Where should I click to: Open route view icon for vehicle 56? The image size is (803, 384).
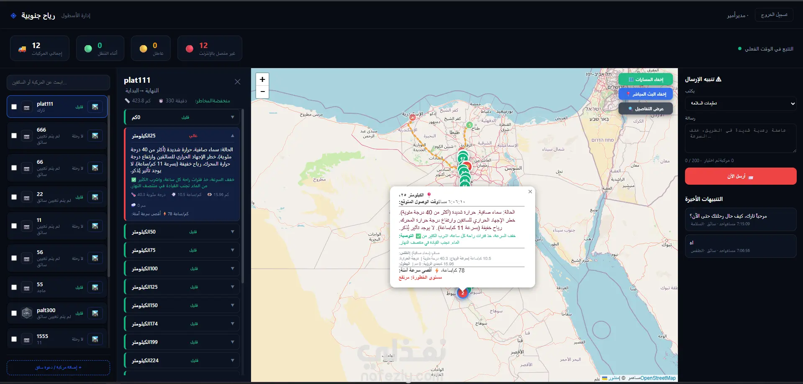[x=95, y=258]
